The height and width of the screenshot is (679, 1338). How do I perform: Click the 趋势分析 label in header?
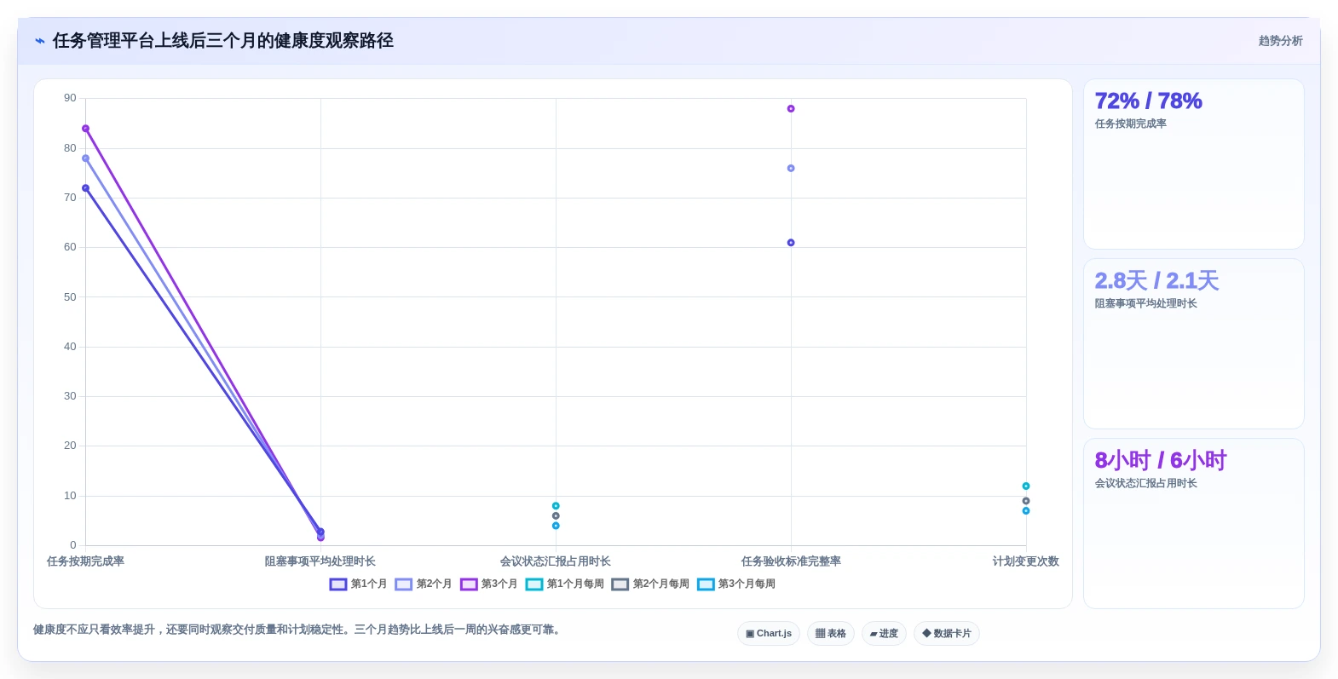tap(1280, 41)
